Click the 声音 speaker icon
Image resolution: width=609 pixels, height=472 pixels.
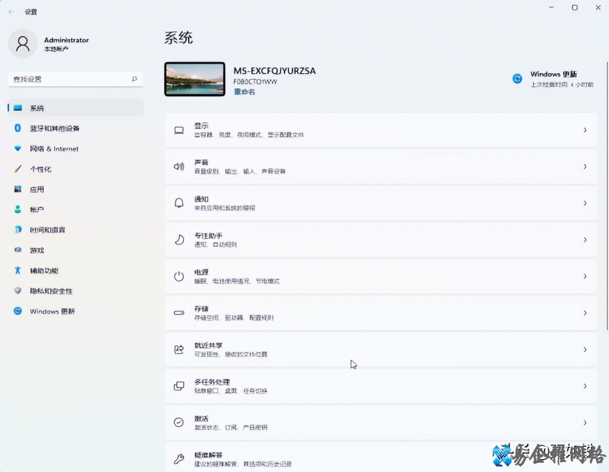pyautogui.click(x=179, y=166)
